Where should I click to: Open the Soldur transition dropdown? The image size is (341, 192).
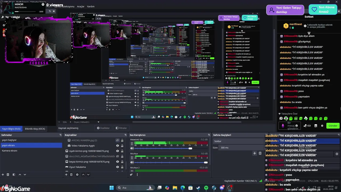238,141
